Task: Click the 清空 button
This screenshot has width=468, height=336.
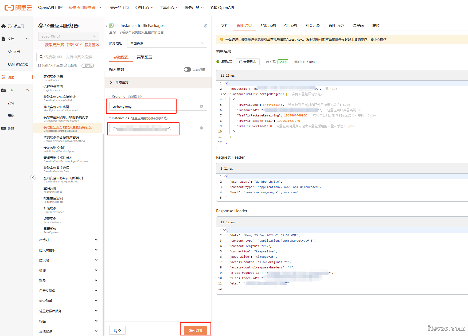Action: click(117, 331)
